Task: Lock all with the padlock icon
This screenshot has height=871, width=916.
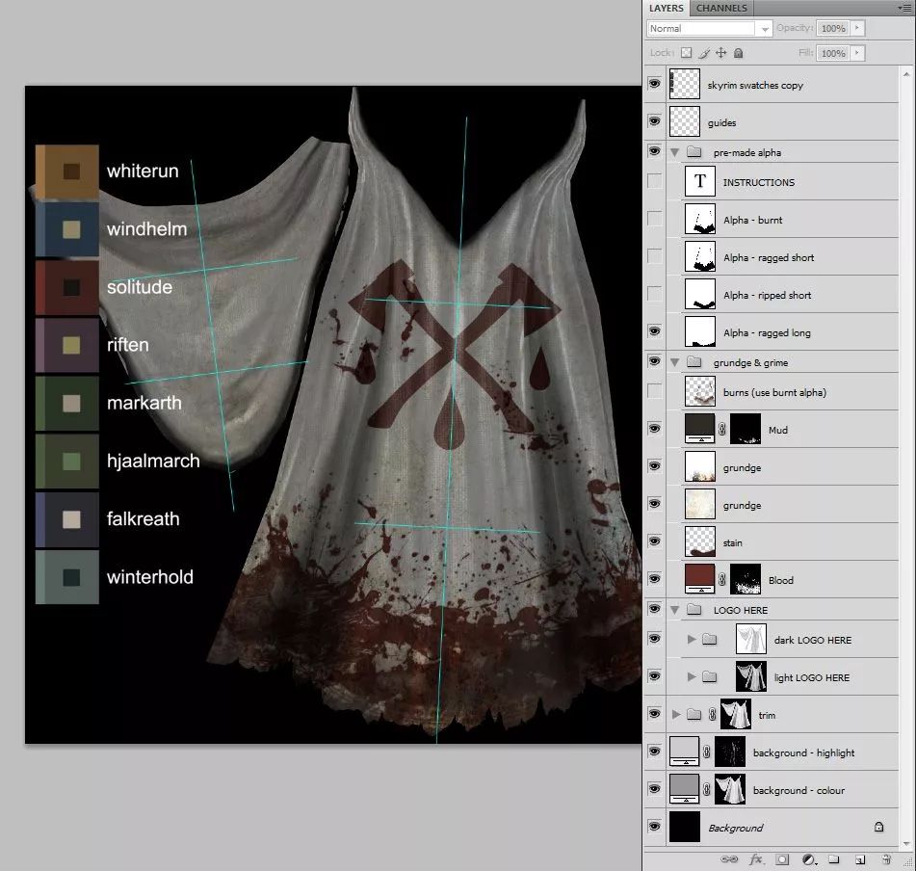Action: 739,53
